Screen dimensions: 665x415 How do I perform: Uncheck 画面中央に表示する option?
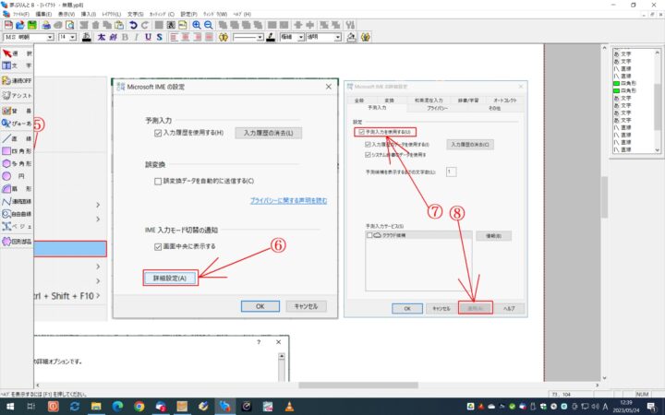click(x=159, y=247)
